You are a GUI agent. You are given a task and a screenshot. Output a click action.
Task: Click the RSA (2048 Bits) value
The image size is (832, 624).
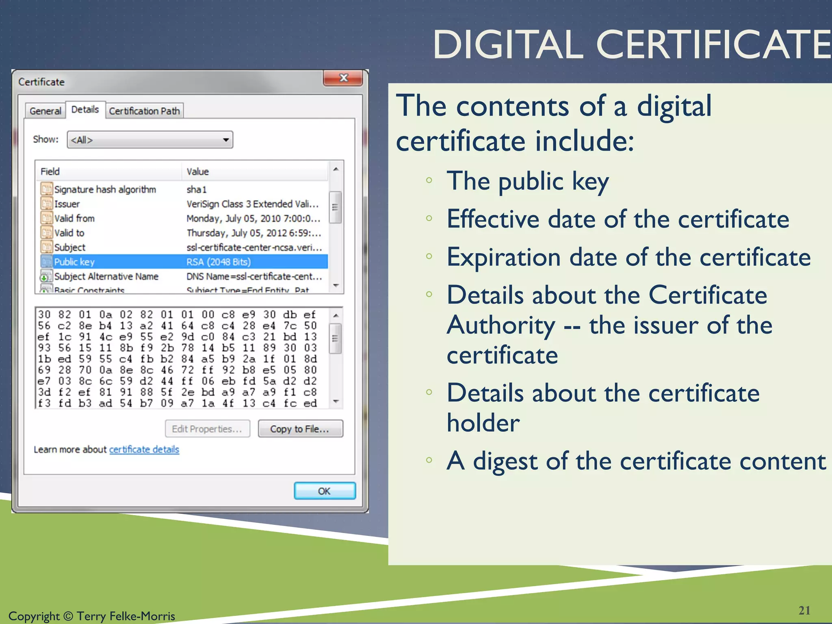click(219, 262)
